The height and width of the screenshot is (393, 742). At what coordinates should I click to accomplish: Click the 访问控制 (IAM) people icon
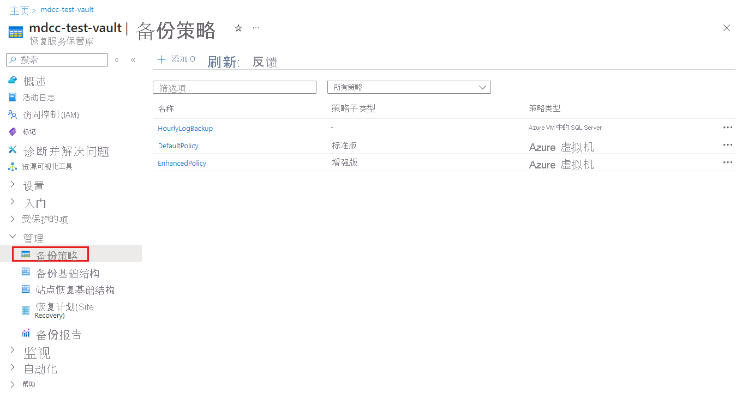[x=13, y=114]
